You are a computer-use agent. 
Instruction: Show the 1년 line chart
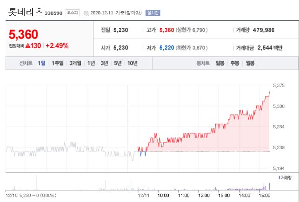[91, 63]
